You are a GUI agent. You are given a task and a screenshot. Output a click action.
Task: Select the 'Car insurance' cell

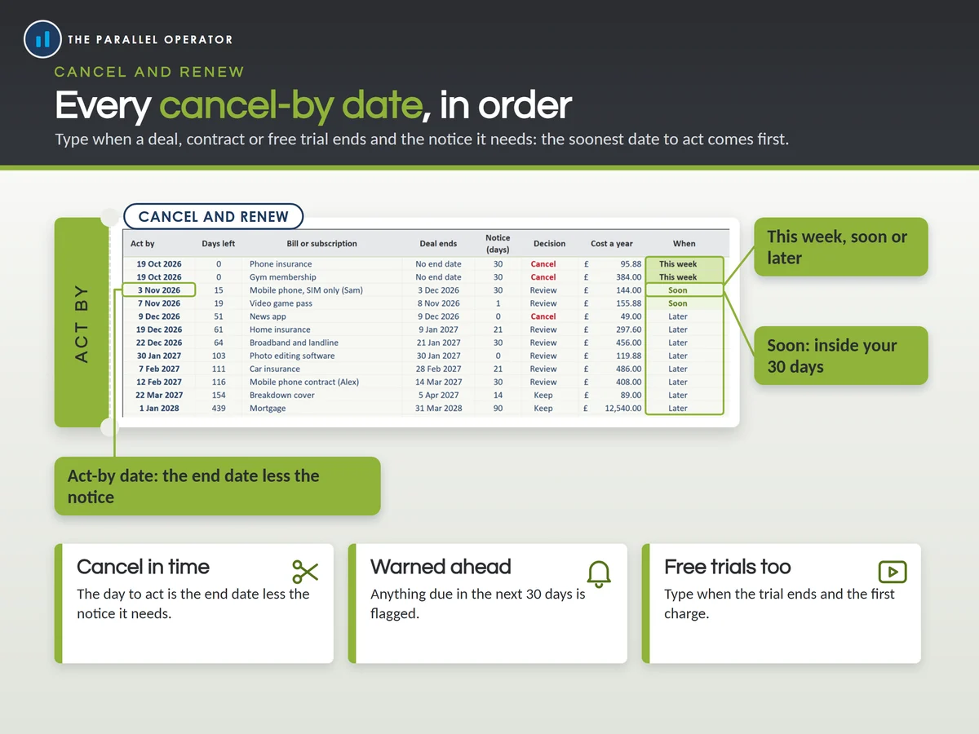[275, 369]
